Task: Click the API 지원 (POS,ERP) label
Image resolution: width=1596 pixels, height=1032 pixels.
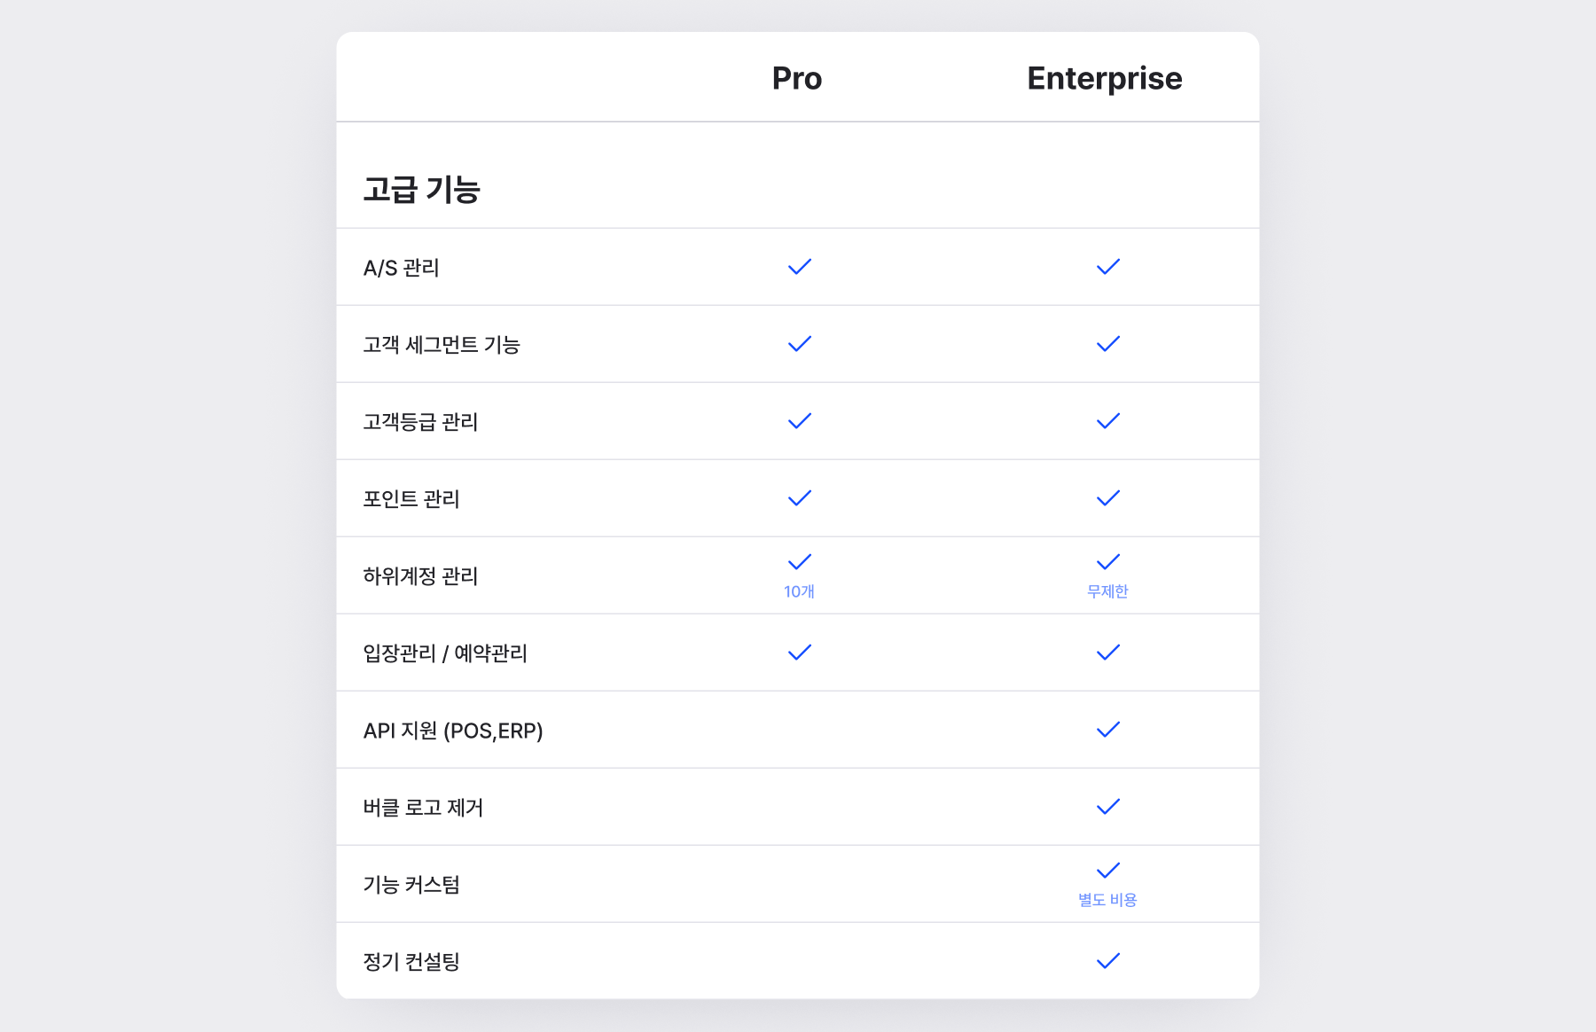Action: click(453, 731)
